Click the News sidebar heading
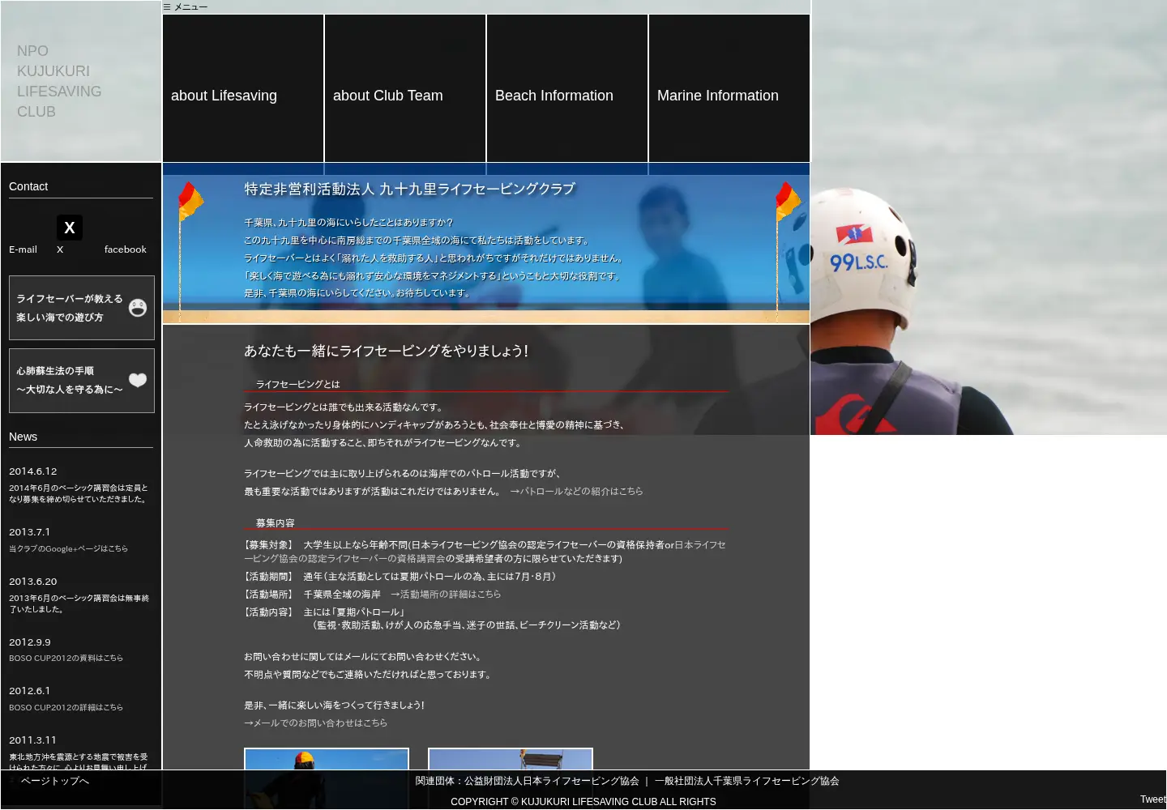This screenshot has height=810, width=1167. pyautogui.click(x=24, y=437)
